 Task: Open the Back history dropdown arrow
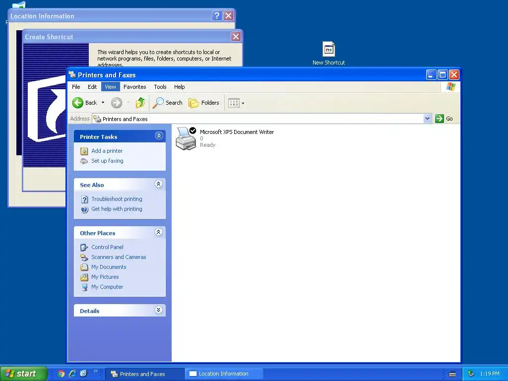tap(103, 103)
